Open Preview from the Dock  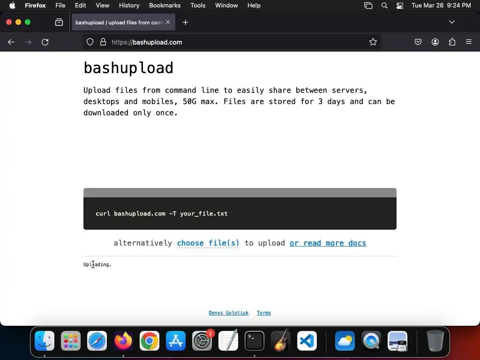pos(397,341)
